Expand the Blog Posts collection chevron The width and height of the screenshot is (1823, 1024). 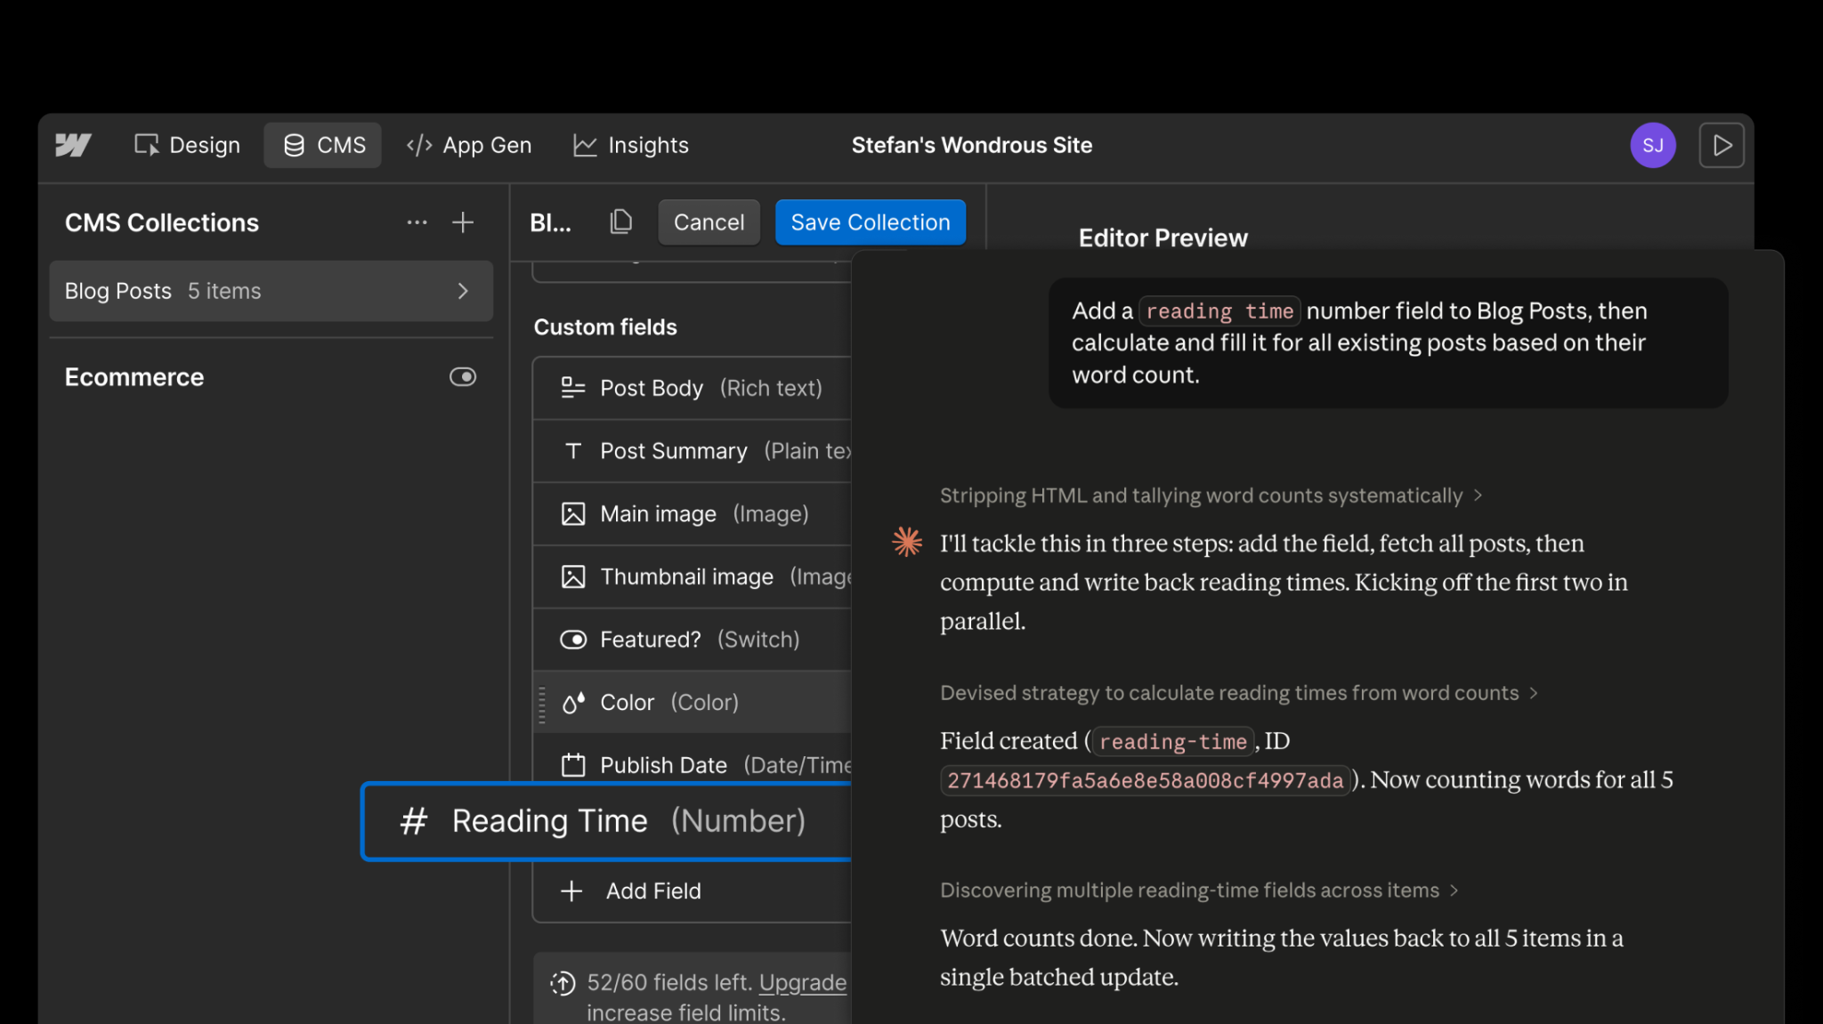[x=463, y=291]
